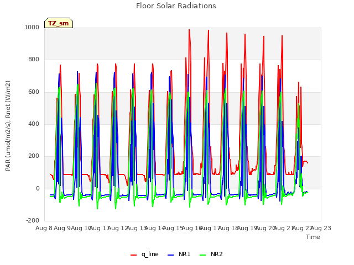The image size is (354, 265).
Task: Click the 1000 y-axis tick label
Action: 32,27
